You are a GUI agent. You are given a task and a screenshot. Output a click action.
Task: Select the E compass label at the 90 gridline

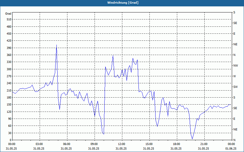[234, 119]
